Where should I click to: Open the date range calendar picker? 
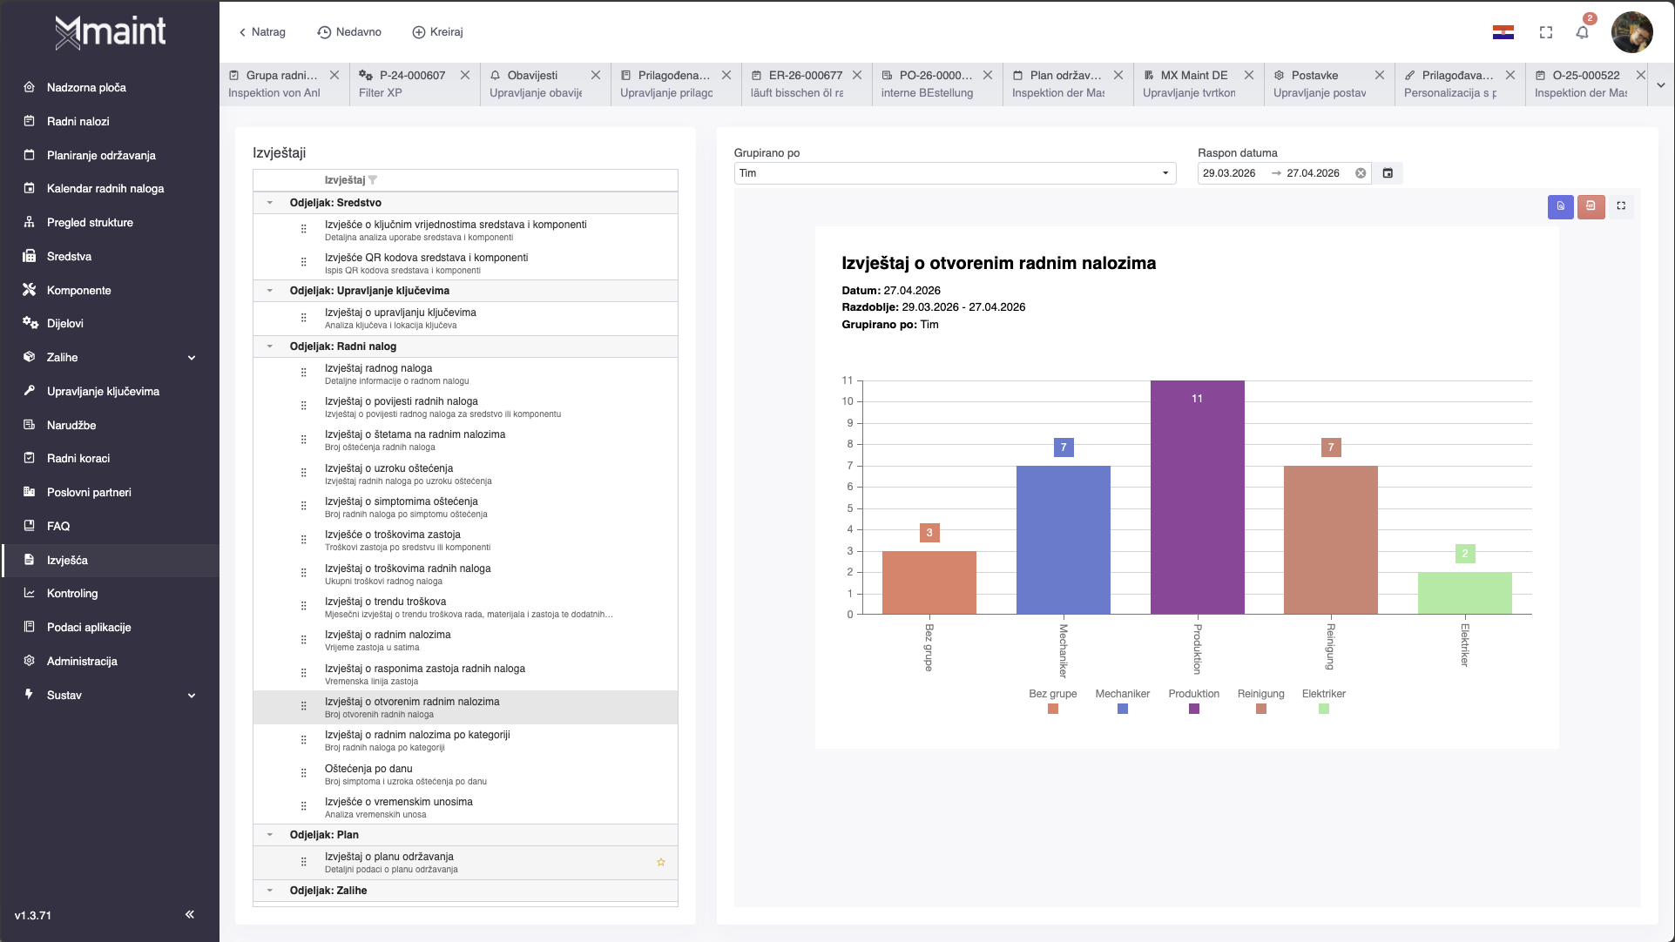pyautogui.click(x=1388, y=173)
